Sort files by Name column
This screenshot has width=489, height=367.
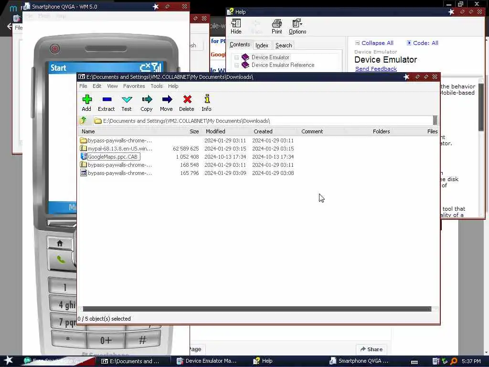[88, 132]
